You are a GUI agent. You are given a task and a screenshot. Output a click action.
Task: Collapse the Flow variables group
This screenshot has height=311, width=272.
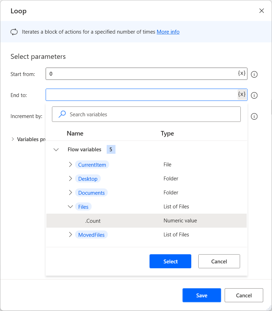click(56, 149)
